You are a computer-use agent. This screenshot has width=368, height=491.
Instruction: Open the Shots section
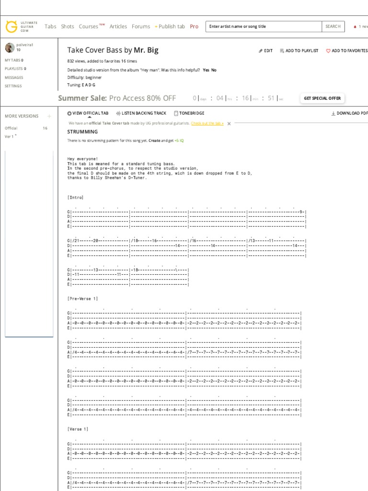click(68, 27)
